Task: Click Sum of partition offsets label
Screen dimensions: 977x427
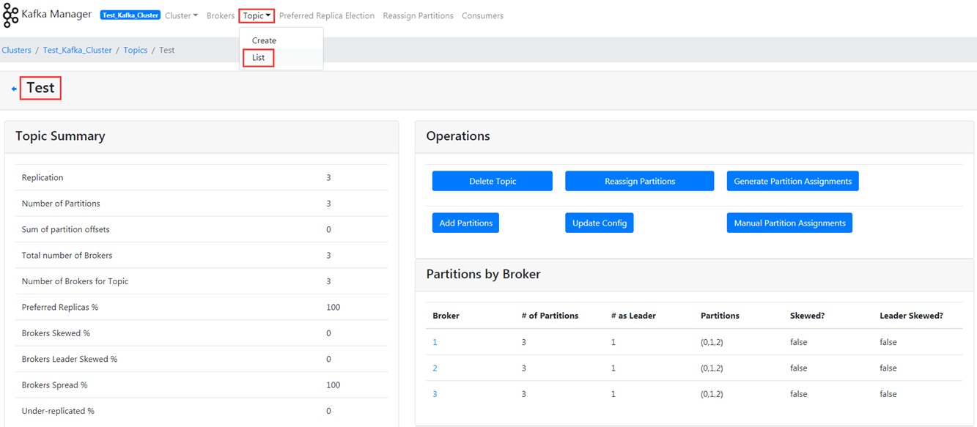Action: [x=66, y=229]
